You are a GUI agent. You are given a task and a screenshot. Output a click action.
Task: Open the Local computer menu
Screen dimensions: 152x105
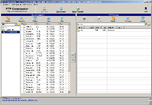pos(16,5)
